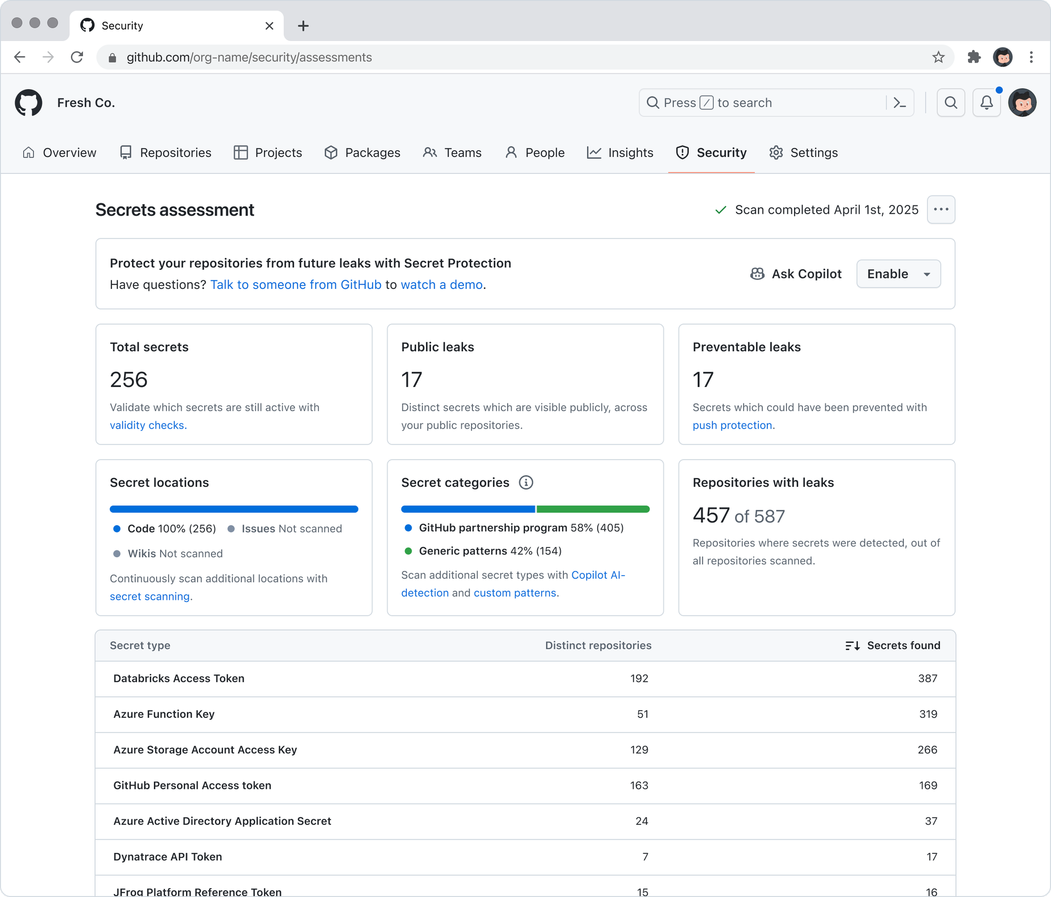
Task: Click the Secret type column header
Action: tap(140, 645)
